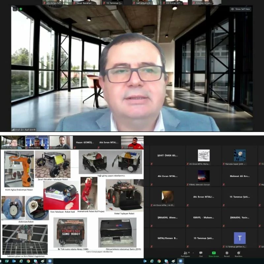
Task: Select the ŞEHİT ÖMER BİL... participant tile
Action: [x=168, y=155]
